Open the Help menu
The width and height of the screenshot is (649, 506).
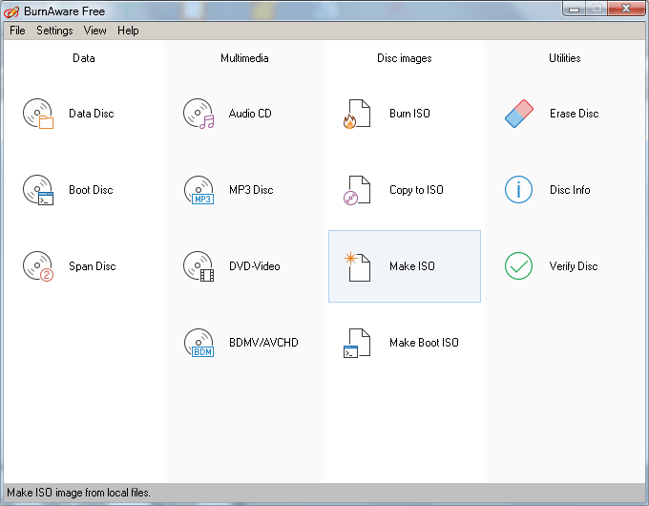[x=128, y=31]
